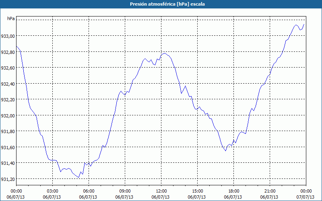Screen dimensions: 322x201
Task: Click the 931,60 y-axis value
Action: [x=8, y=148]
